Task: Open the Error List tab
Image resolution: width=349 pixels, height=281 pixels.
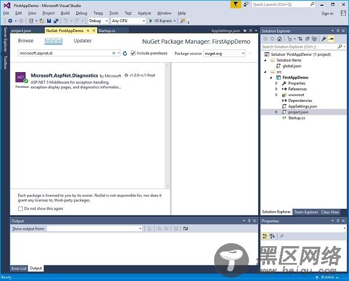Action: pos(19,268)
